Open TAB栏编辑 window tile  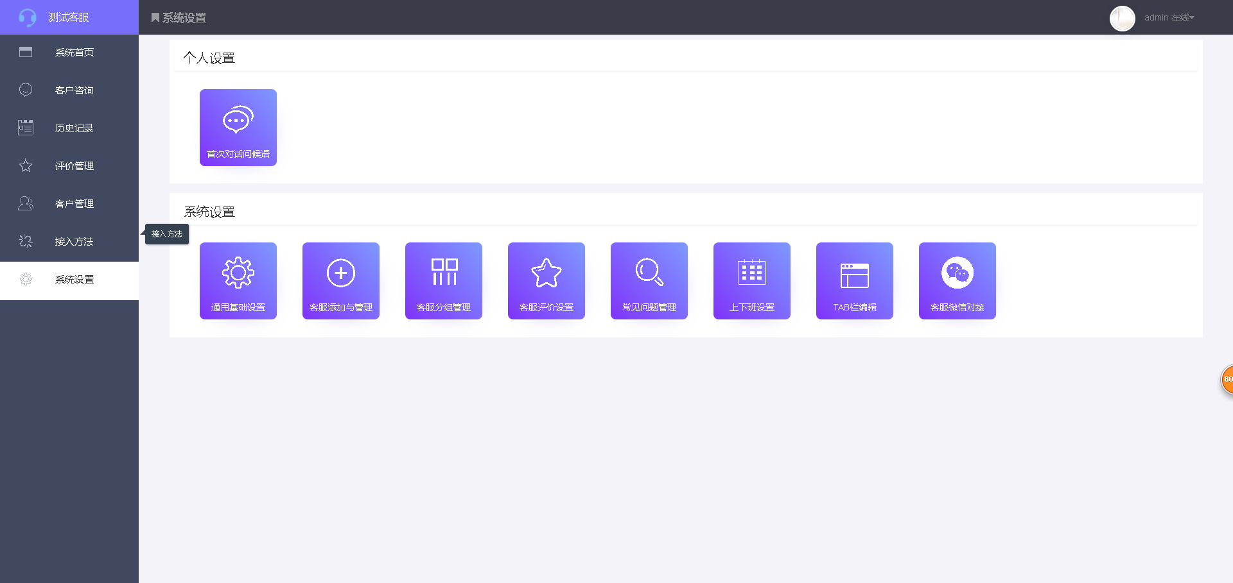(855, 281)
